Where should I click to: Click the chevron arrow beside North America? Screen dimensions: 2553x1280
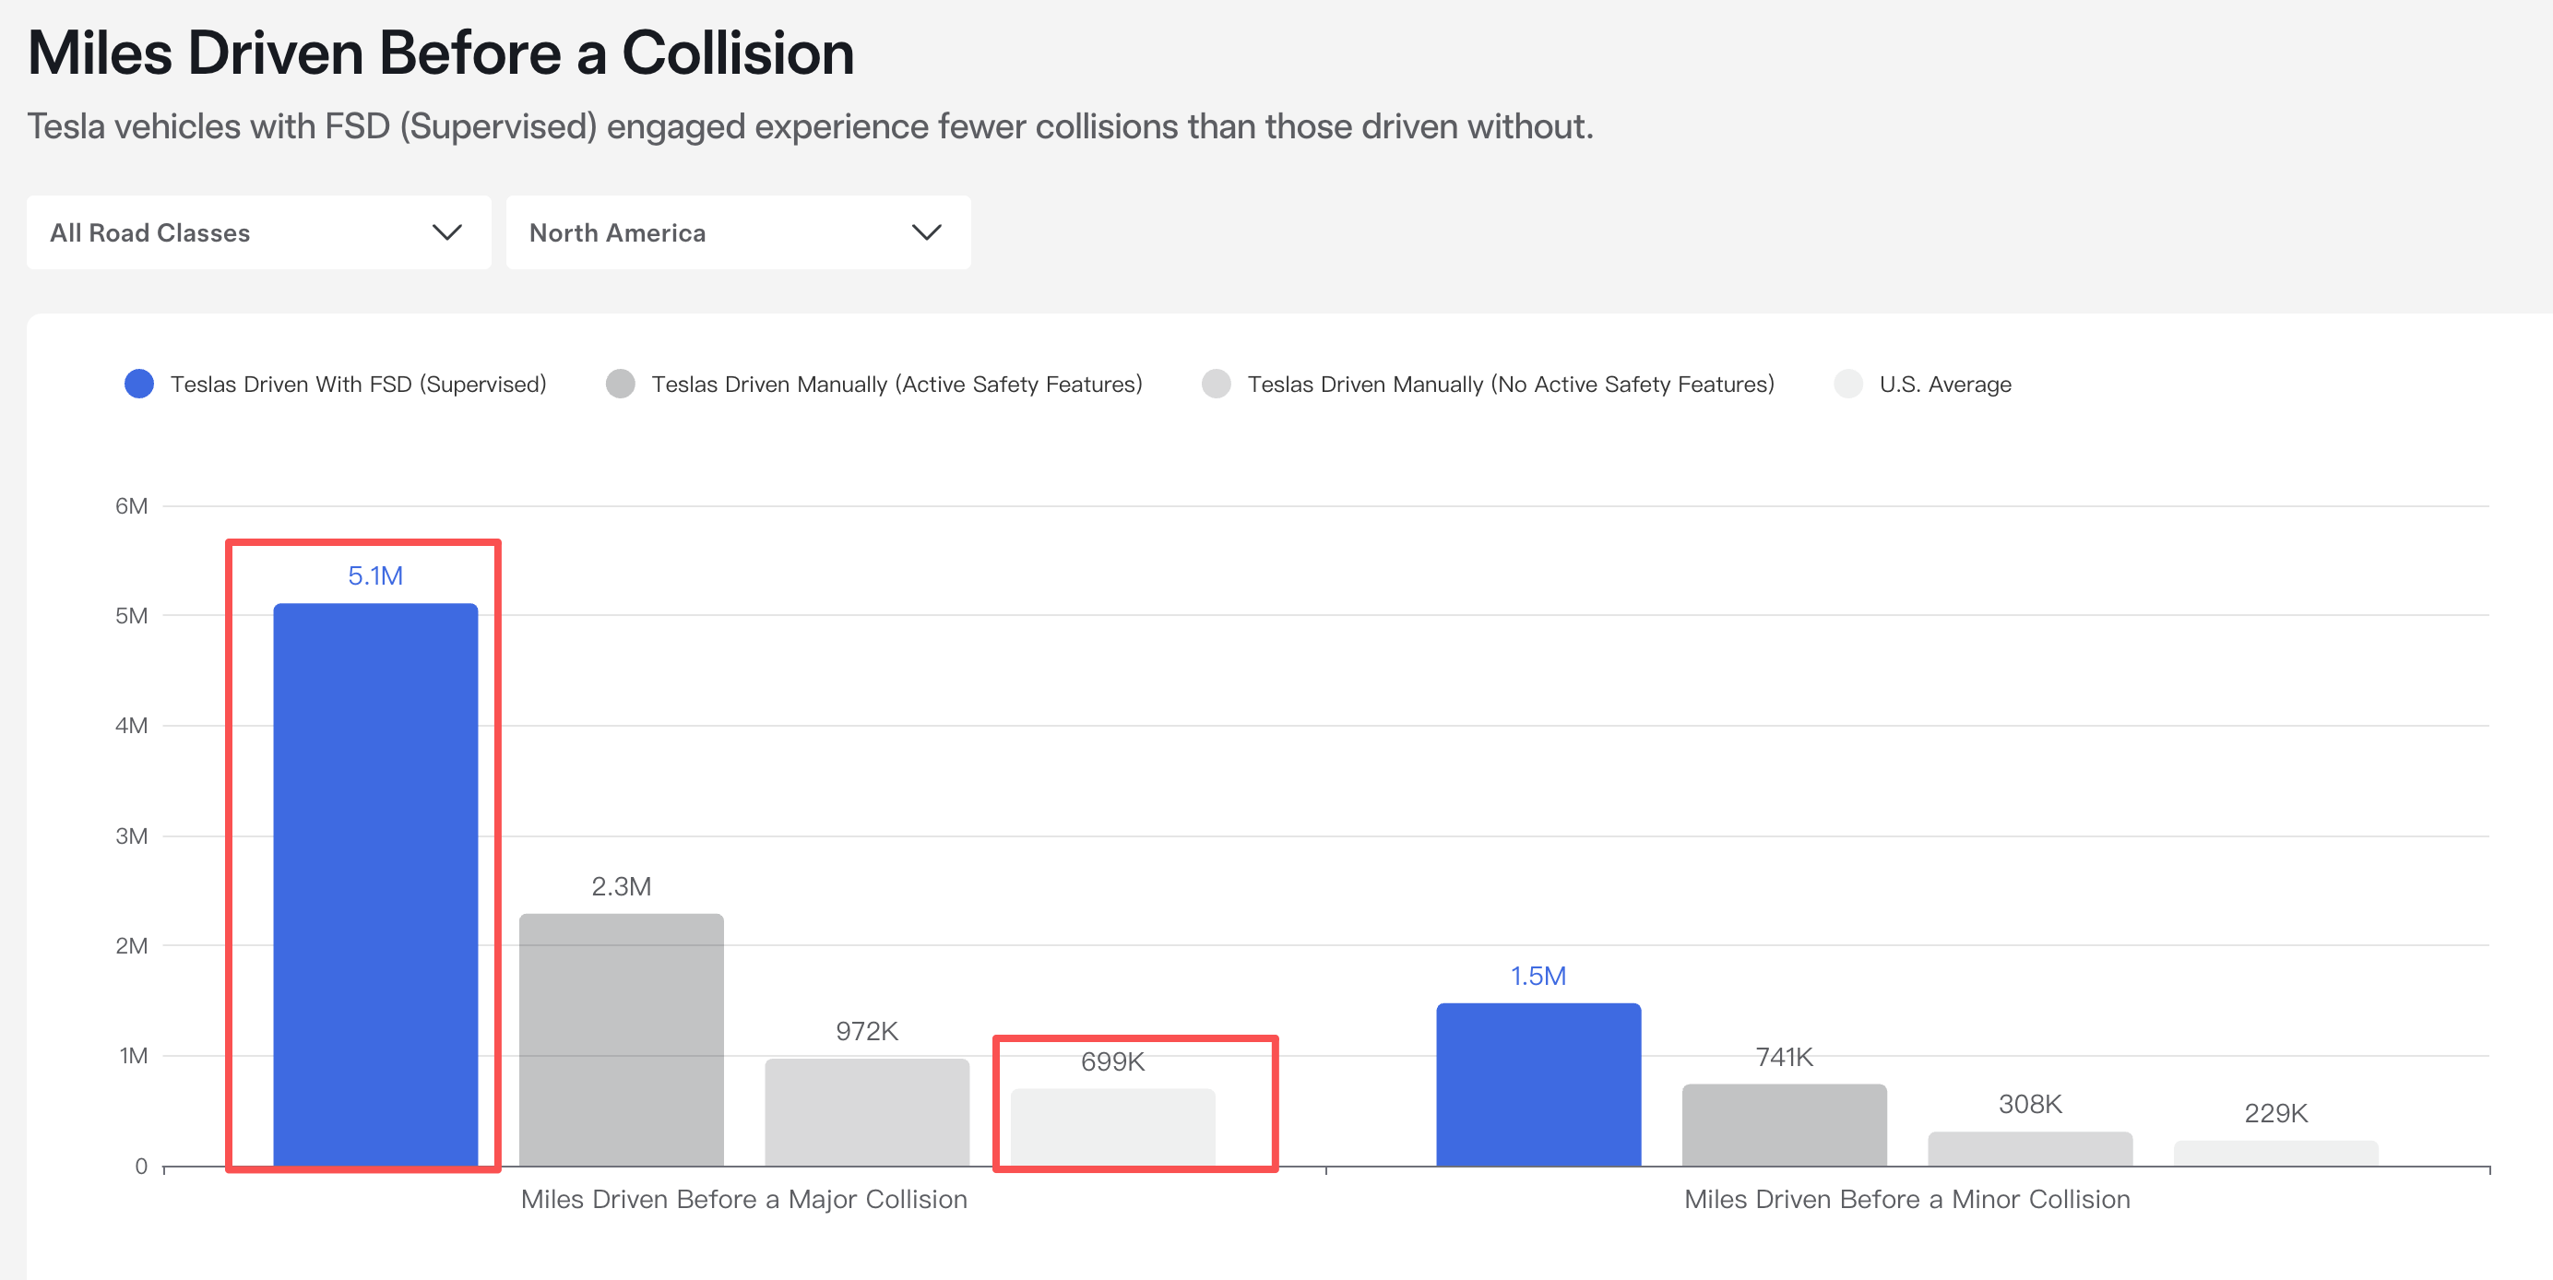click(926, 231)
